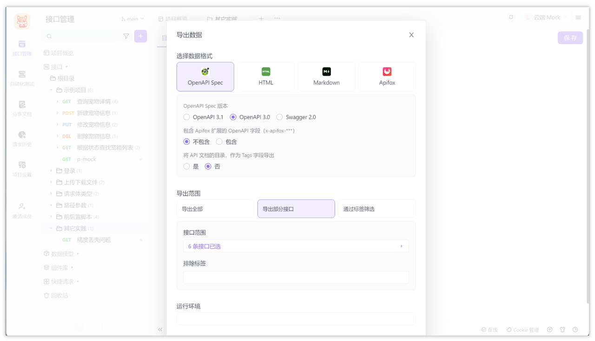The width and height of the screenshot is (595, 341).
Task: Open the tab bar more options ellipsis
Action: click(277, 19)
